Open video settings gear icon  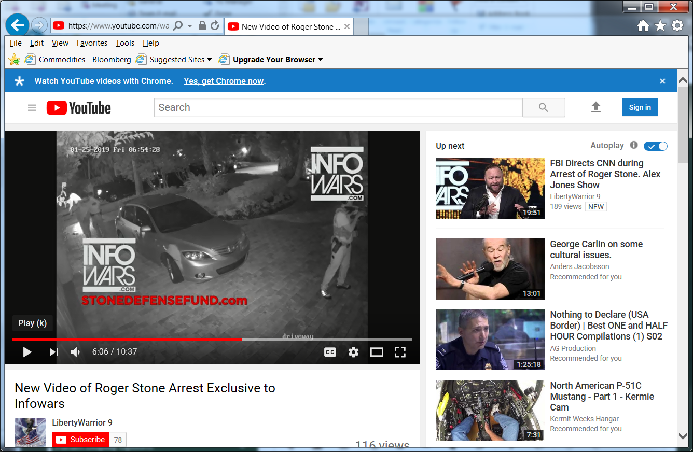click(353, 352)
